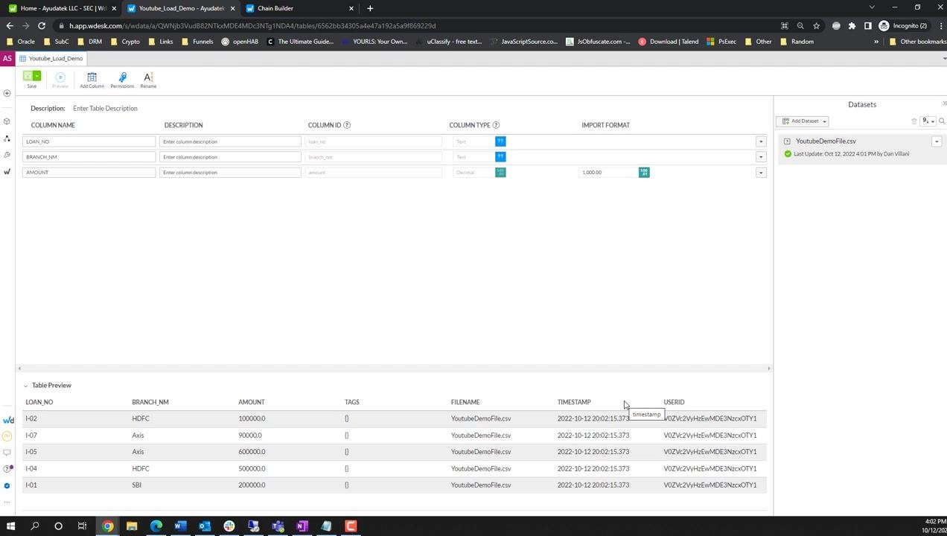Click the AS account avatar
Screen dimensions: 947x536
pyautogui.click(x=7, y=58)
